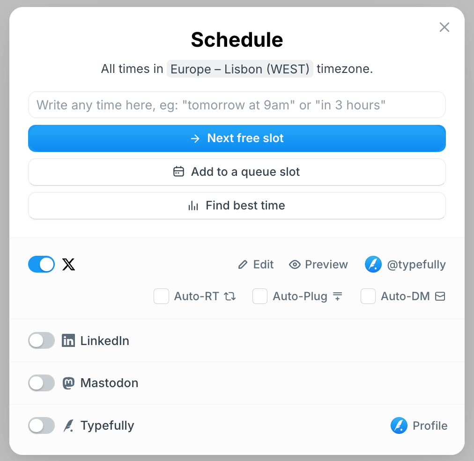Click the Auto-RT retweet icon
Viewport: 474px width, 461px height.
[x=230, y=296]
